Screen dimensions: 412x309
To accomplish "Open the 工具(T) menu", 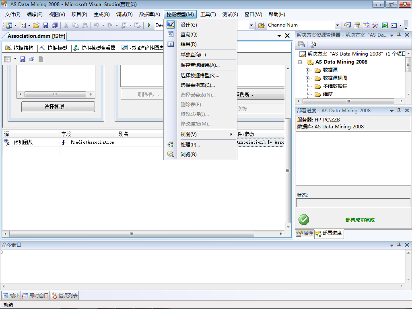I will pos(208,14).
